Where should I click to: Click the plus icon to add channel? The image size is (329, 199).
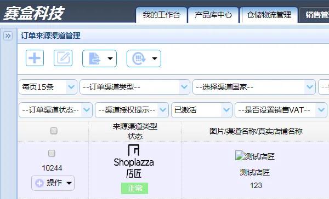(35, 58)
